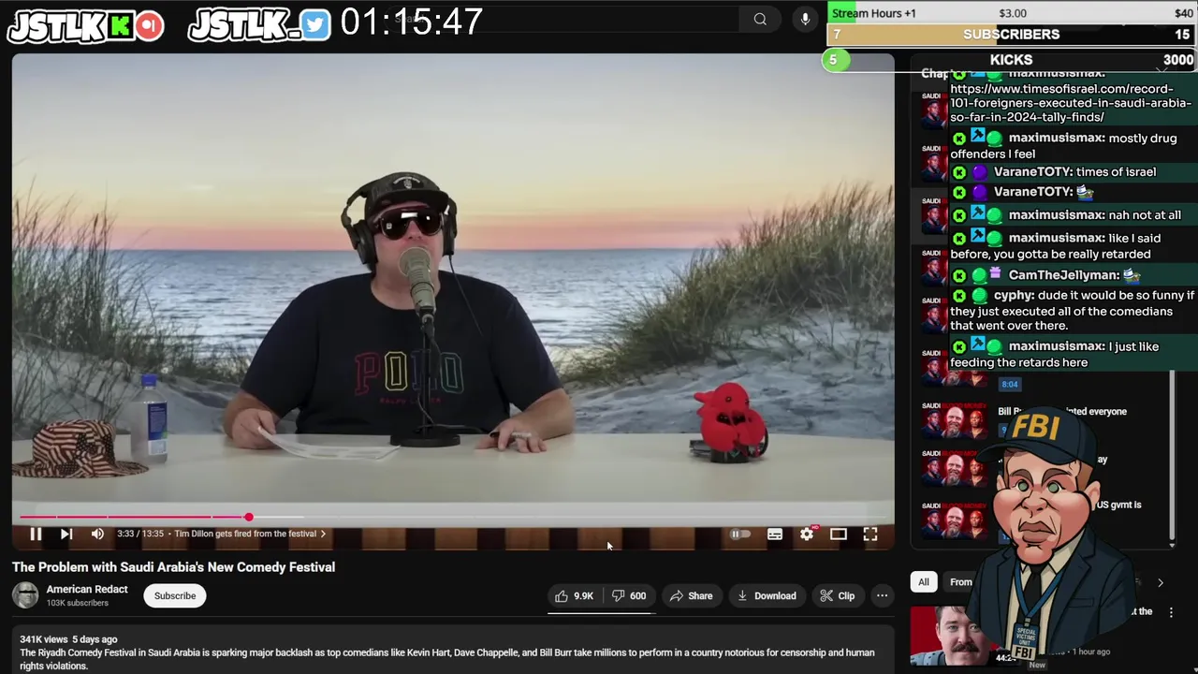Toggle the autoplay switch
This screenshot has height=674, width=1198.
[740, 535]
